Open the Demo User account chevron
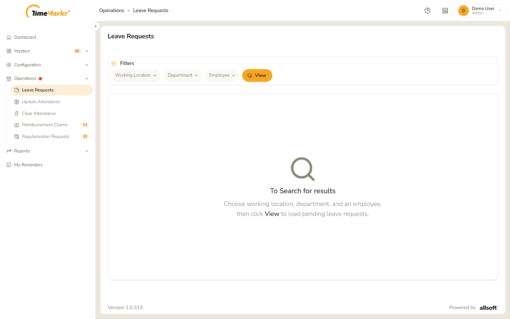Viewport: 510px width, 319px height. coord(500,11)
